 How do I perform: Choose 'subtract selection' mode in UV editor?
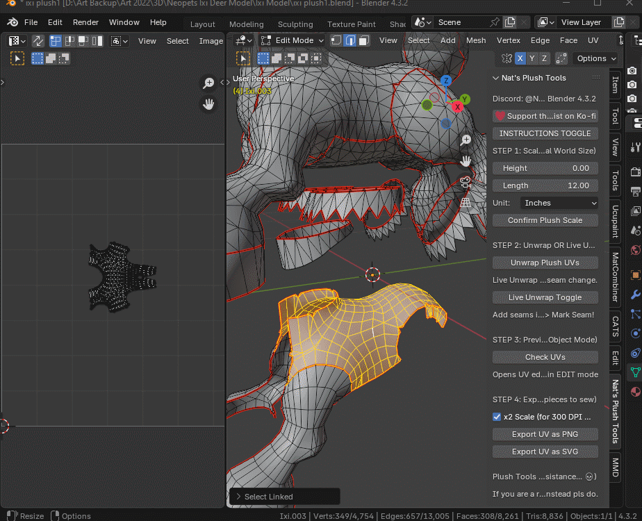click(x=64, y=58)
